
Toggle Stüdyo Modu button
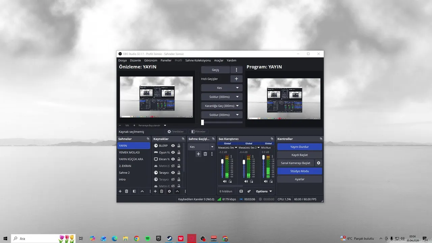pyautogui.click(x=300, y=171)
